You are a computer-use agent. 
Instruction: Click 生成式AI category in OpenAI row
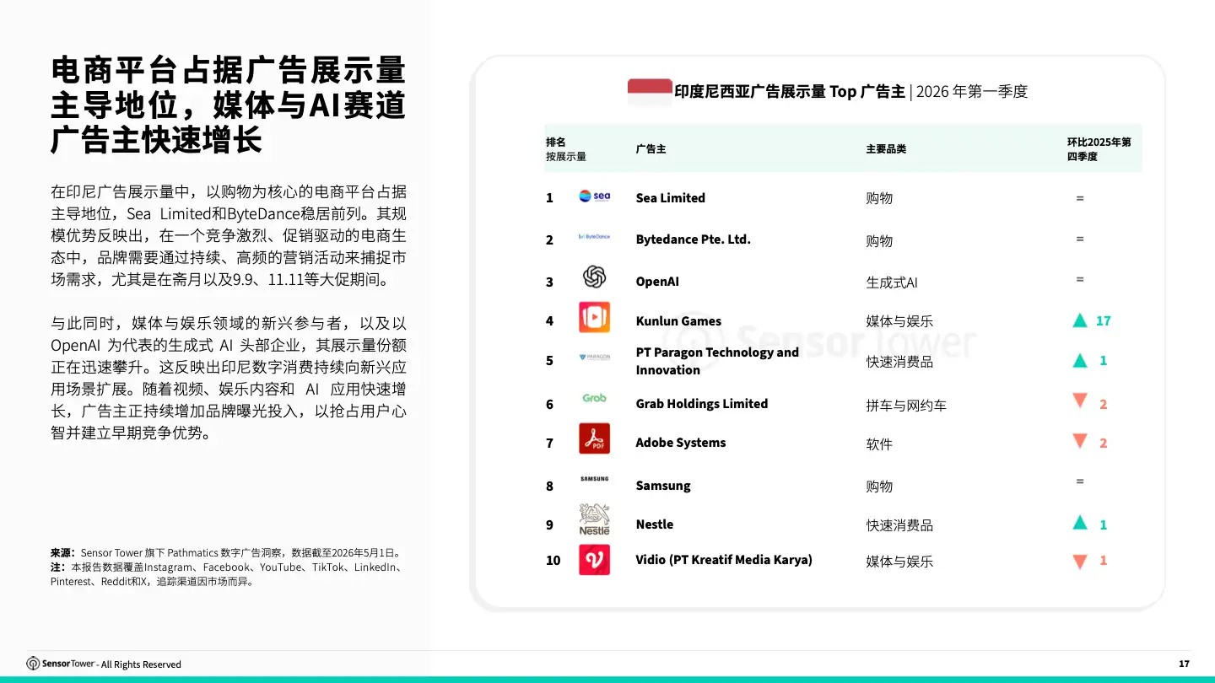(892, 282)
